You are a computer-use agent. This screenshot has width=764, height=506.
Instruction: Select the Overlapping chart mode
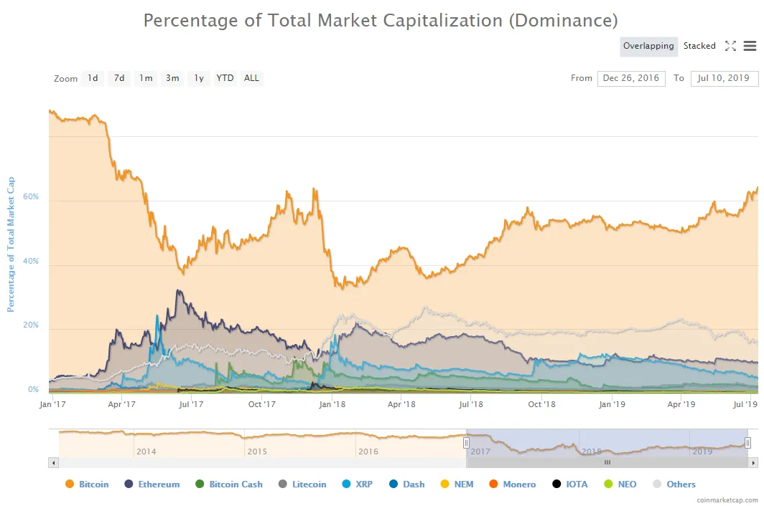tap(648, 46)
